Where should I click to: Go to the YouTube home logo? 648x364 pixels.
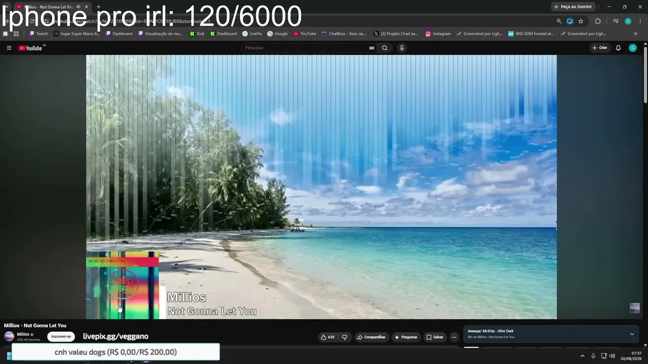30,48
